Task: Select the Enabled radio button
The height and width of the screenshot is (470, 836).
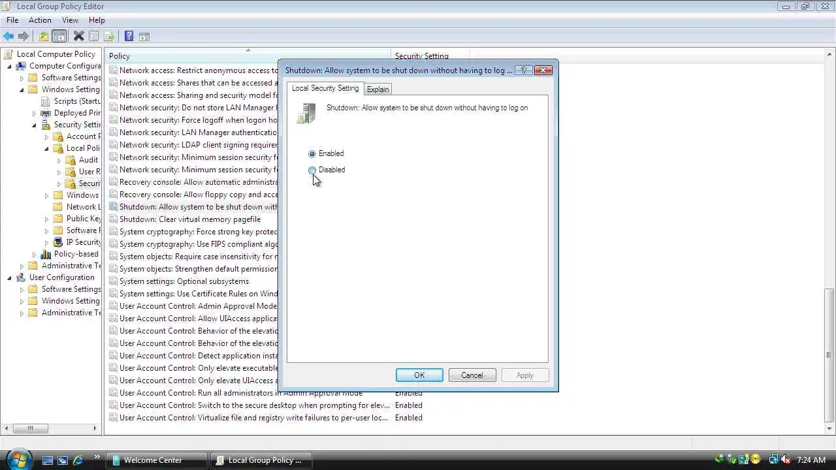Action: pos(312,154)
